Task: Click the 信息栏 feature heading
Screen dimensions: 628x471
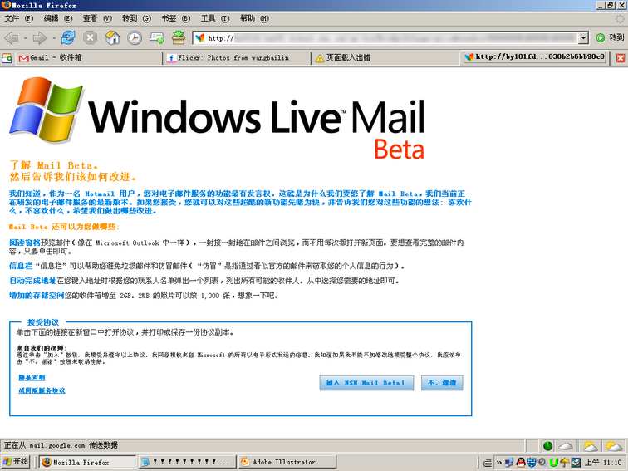Action: 21,266
